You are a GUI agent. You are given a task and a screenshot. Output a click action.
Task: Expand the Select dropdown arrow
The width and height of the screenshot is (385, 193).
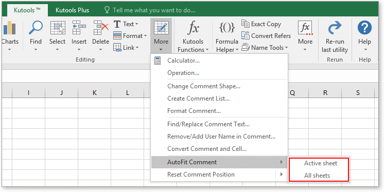57,50
